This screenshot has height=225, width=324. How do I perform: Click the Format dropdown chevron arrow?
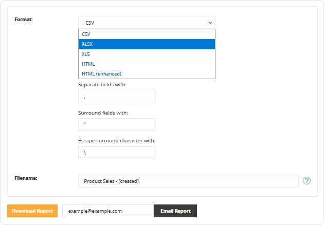point(210,23)
